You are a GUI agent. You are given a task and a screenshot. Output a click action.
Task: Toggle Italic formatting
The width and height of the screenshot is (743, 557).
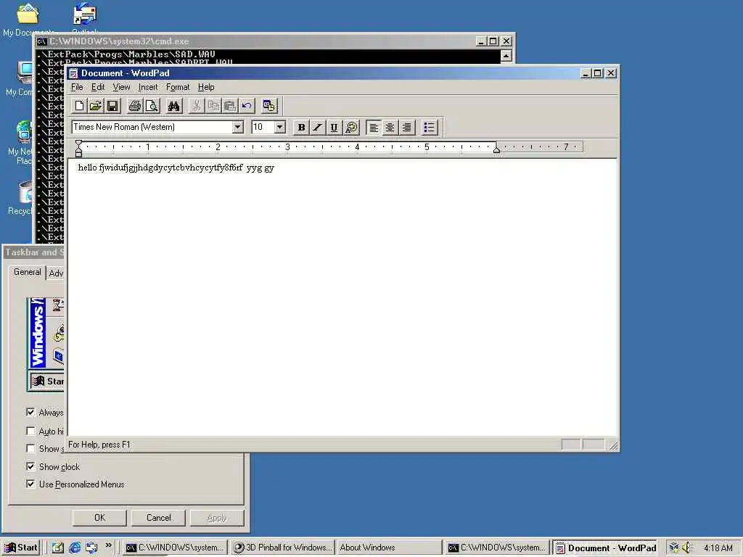pos(318,127)
